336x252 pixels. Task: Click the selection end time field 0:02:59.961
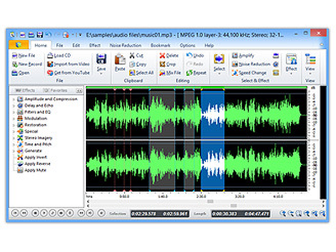(x=175, y=214)
